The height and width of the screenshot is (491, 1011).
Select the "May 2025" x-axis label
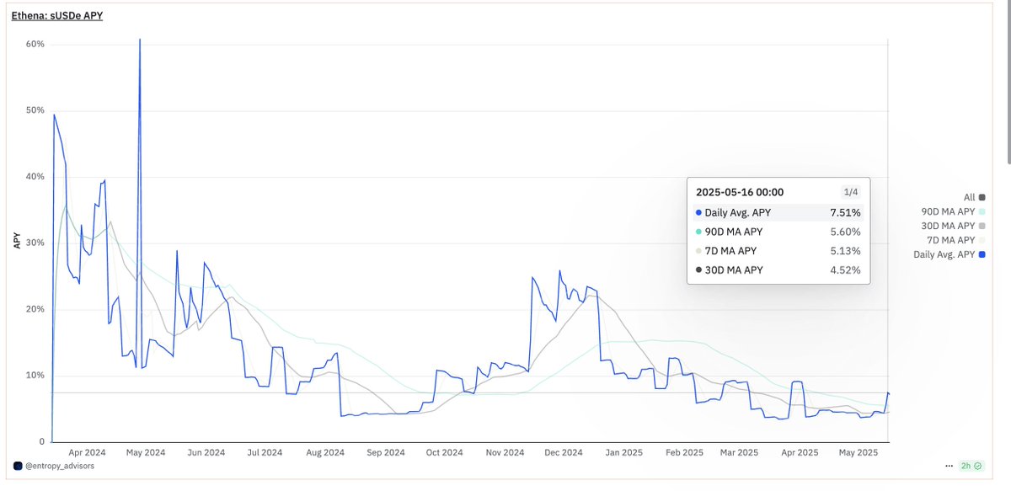tap(858, 452)
